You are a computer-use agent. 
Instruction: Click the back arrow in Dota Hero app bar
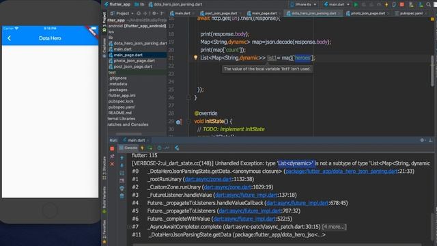click(9, 38)
